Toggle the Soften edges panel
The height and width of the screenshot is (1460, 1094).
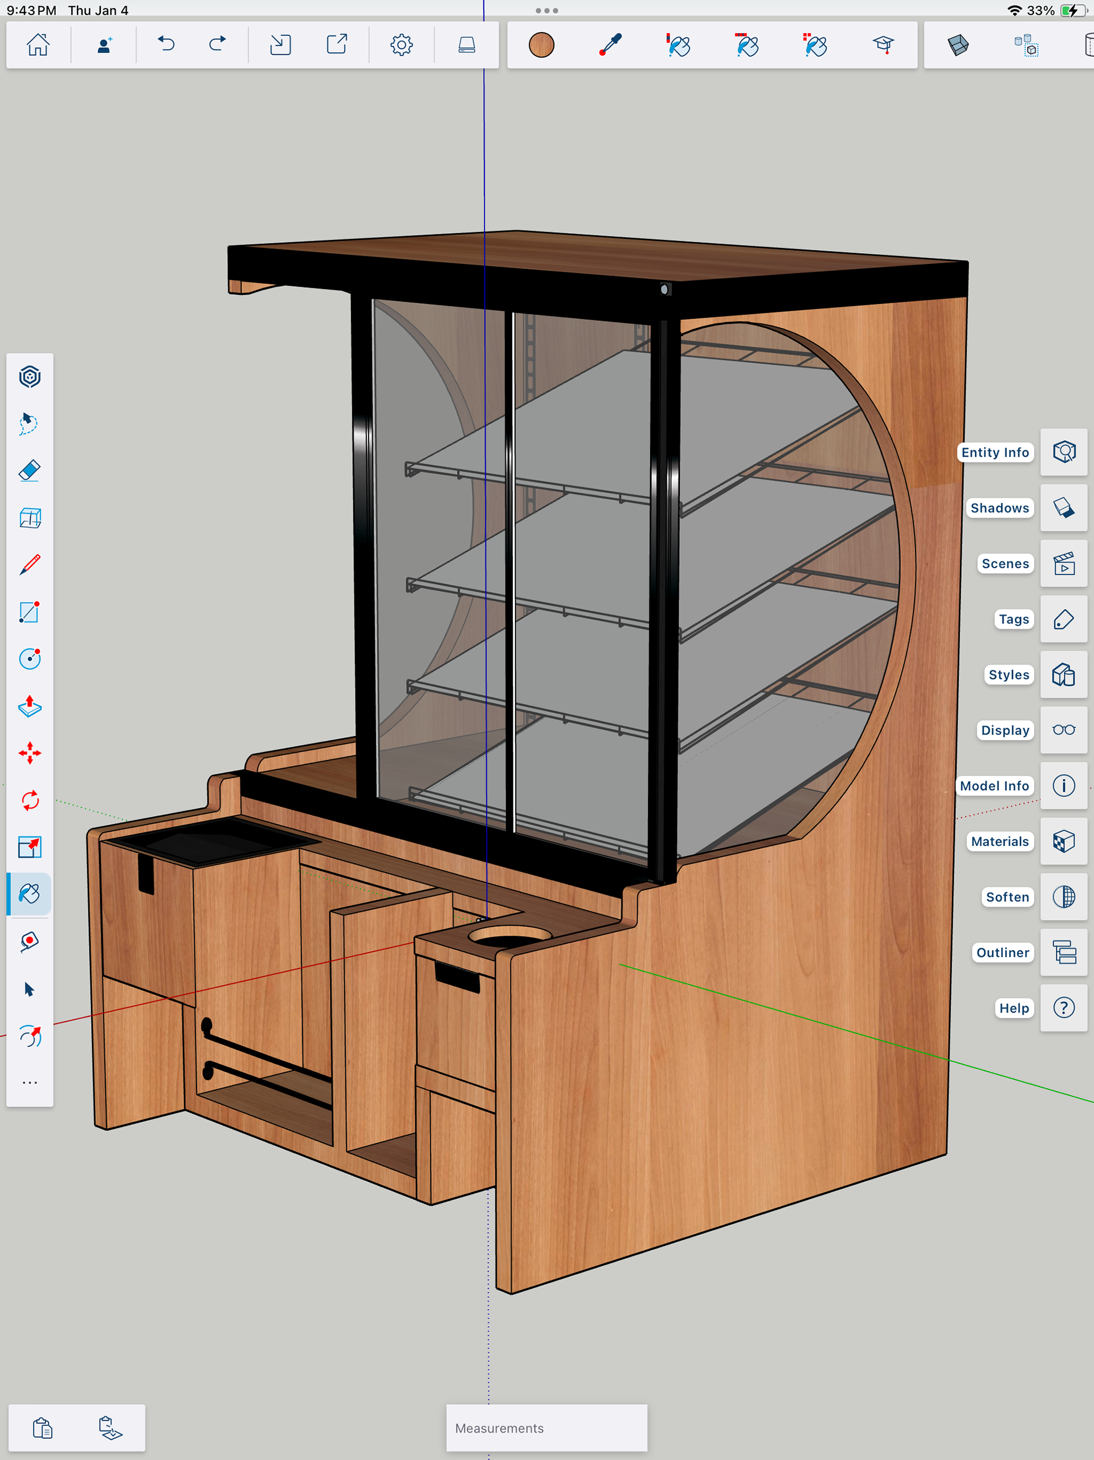coord(1063,896)
